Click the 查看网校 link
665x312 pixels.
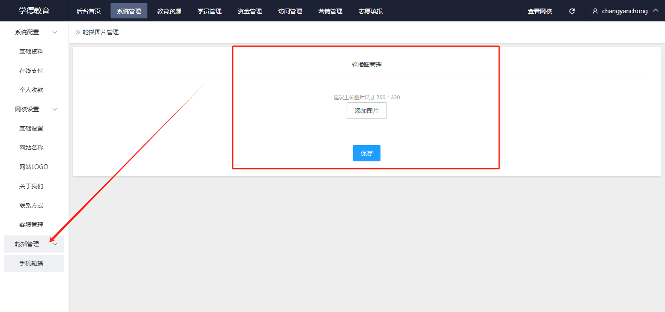(540, 11)
